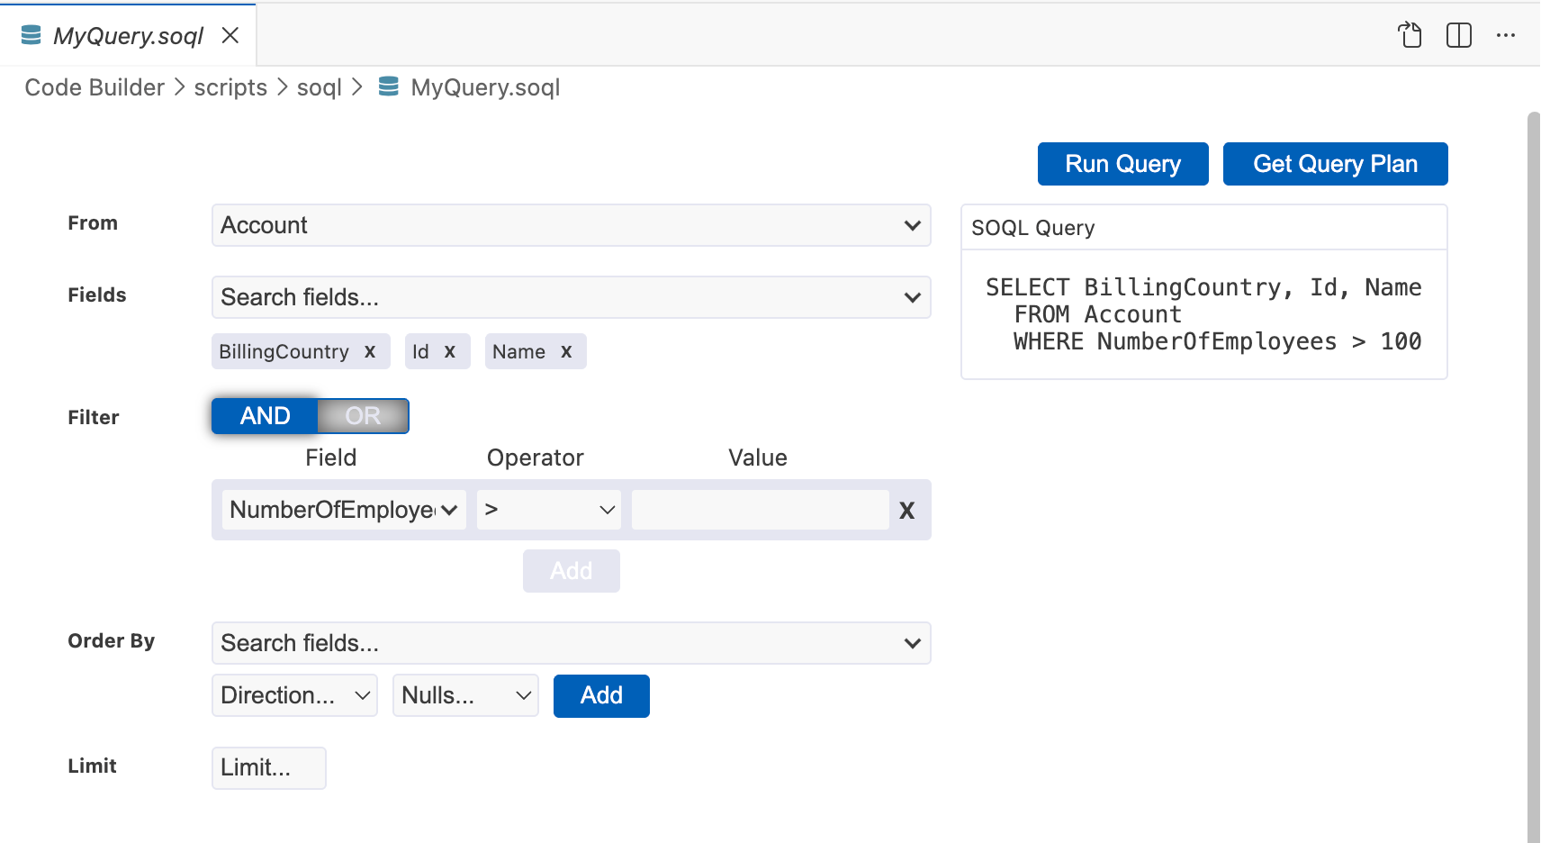Viewport: 1541px width, 843px height.
Task: Click the disabled Add filter button
Action: (572, 571)
